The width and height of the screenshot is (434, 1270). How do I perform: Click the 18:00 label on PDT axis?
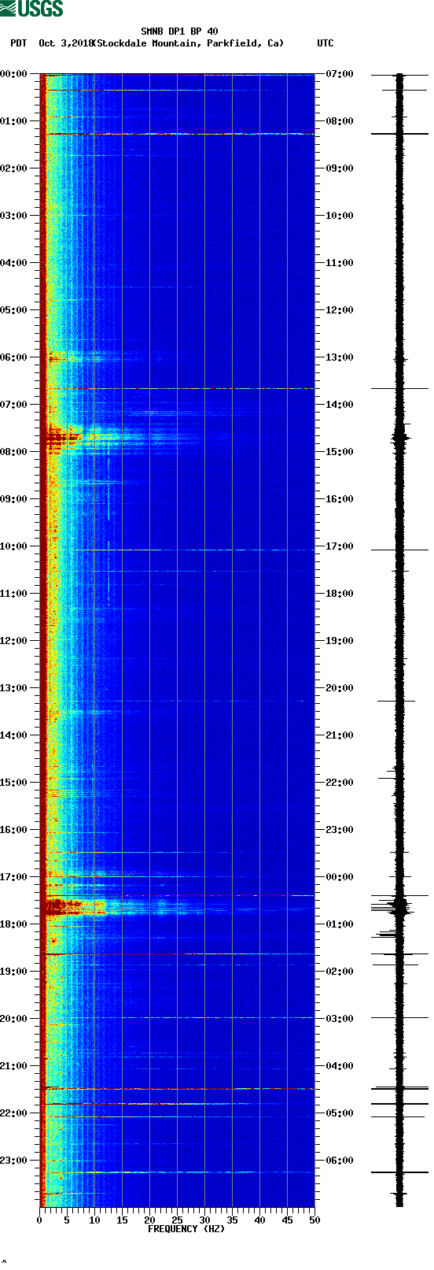(14, 924)
